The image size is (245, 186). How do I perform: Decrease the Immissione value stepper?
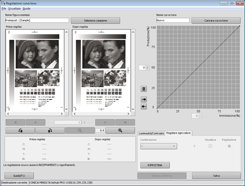tap(200, 116)
